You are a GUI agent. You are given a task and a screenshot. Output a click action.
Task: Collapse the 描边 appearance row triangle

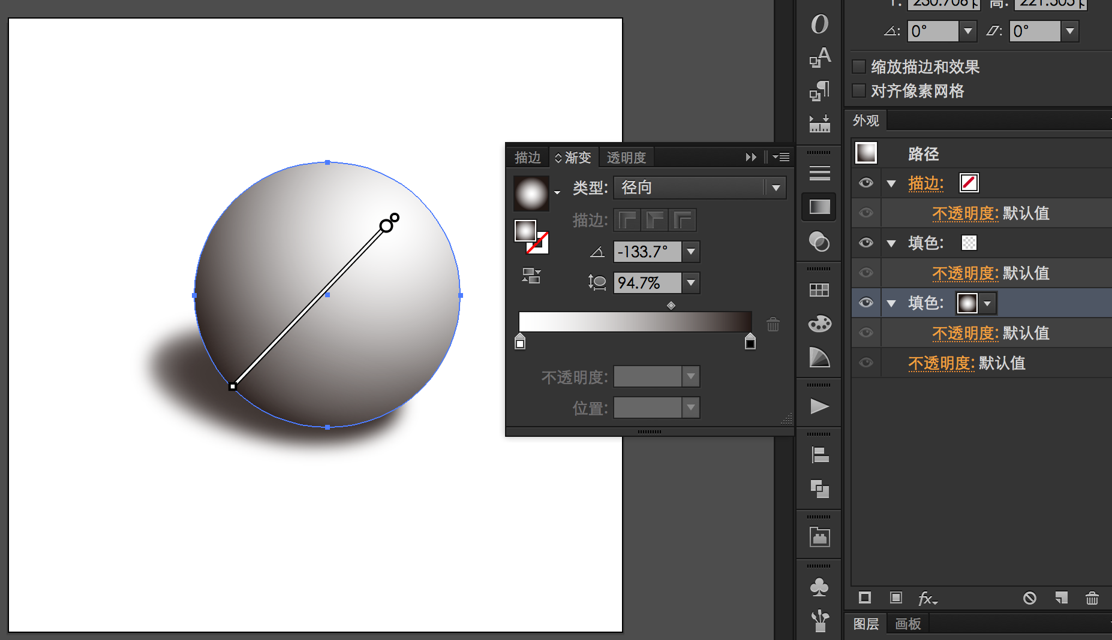point(891,183)
